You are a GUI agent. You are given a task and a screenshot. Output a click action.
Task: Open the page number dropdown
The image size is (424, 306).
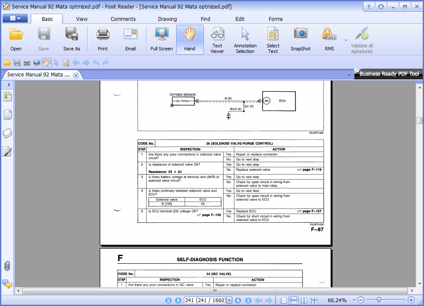(x=230, y=300)
